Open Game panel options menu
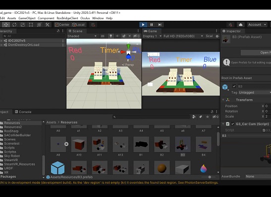 coord(217,31)
